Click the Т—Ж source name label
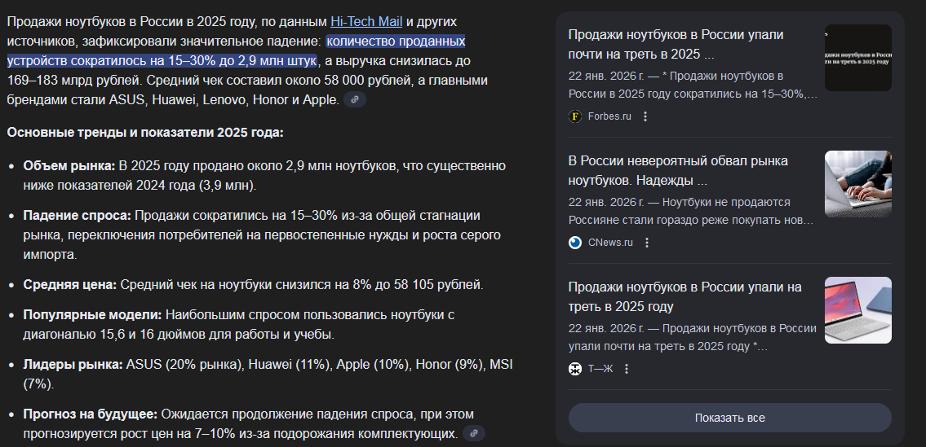926x447 pixels. pyautogui.click(x=600, y=369)
